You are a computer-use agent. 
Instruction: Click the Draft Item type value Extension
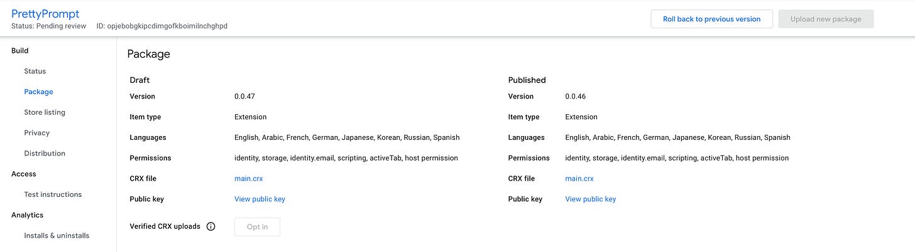(250, 117)
